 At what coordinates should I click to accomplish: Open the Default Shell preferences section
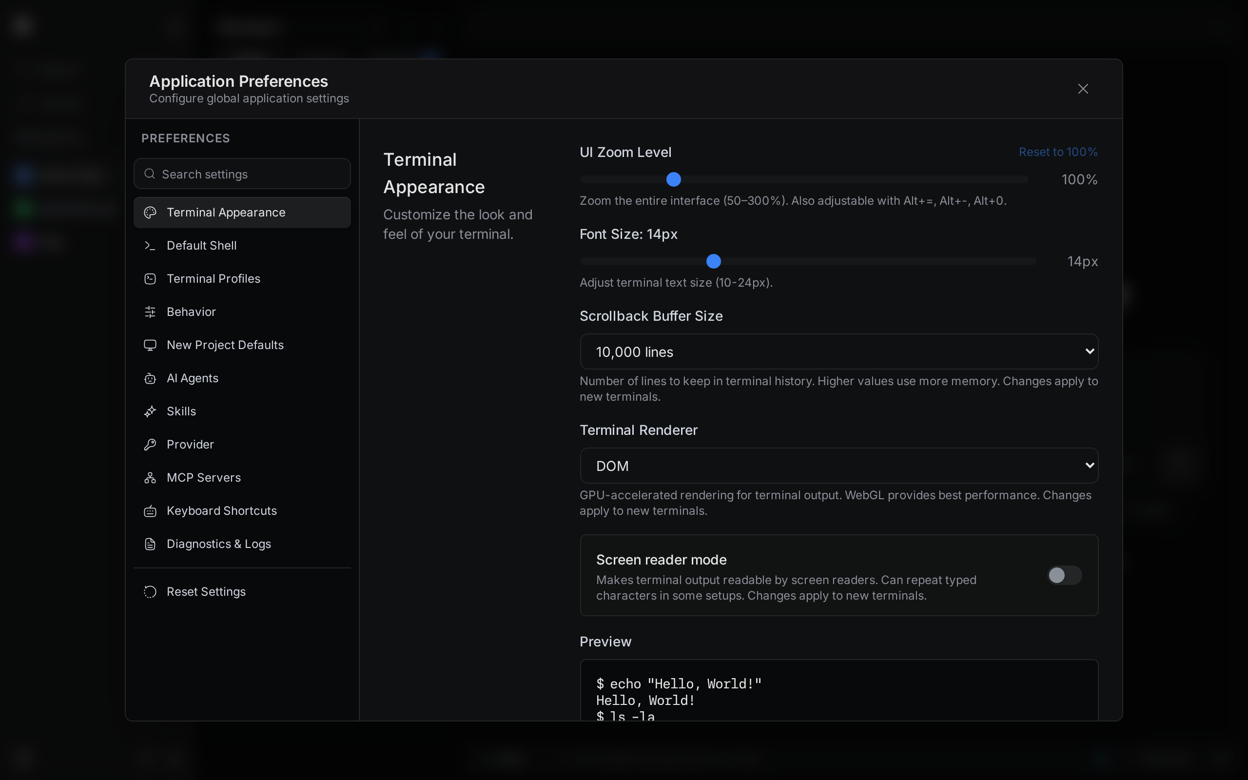coord(242,246)
